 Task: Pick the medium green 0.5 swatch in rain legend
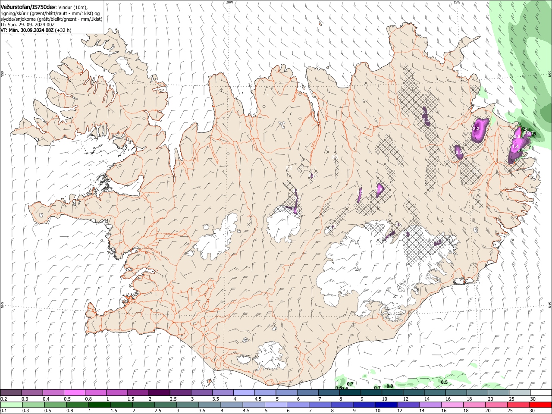[x=55, y=405]
